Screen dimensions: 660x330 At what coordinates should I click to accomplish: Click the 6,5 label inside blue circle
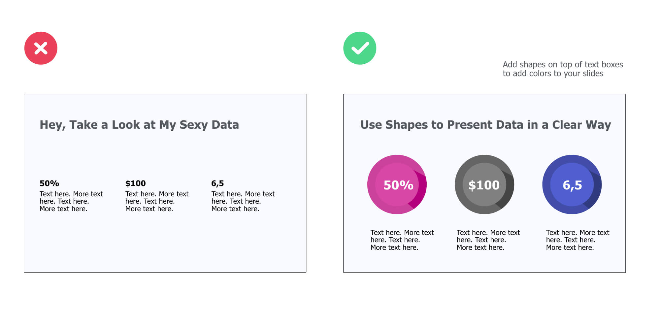coord(572,185)
